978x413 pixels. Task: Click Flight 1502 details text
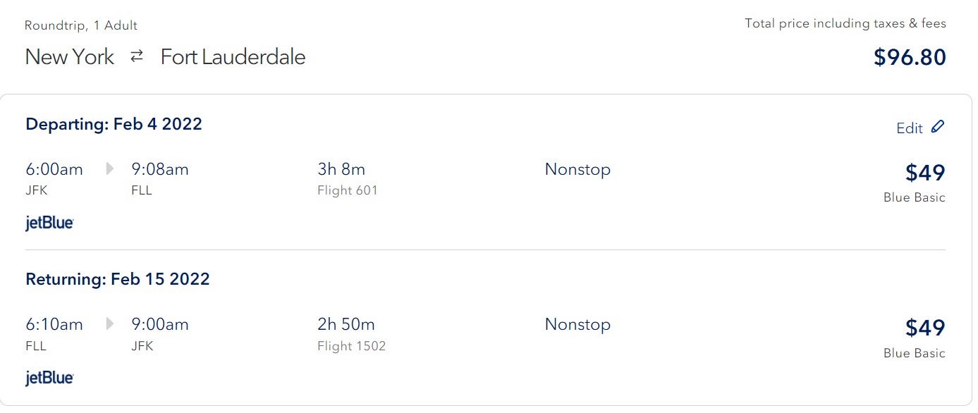(x=350, y=346)
